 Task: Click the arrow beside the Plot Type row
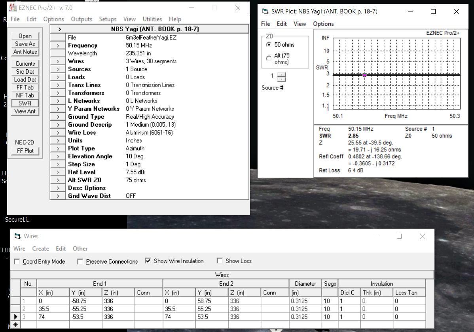pyautogui.click(x=58, y=148)
